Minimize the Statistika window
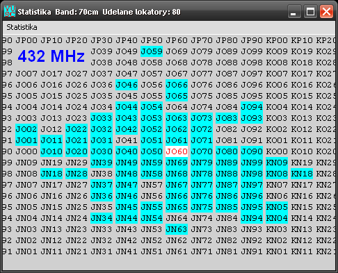 (x=294, y=11)
